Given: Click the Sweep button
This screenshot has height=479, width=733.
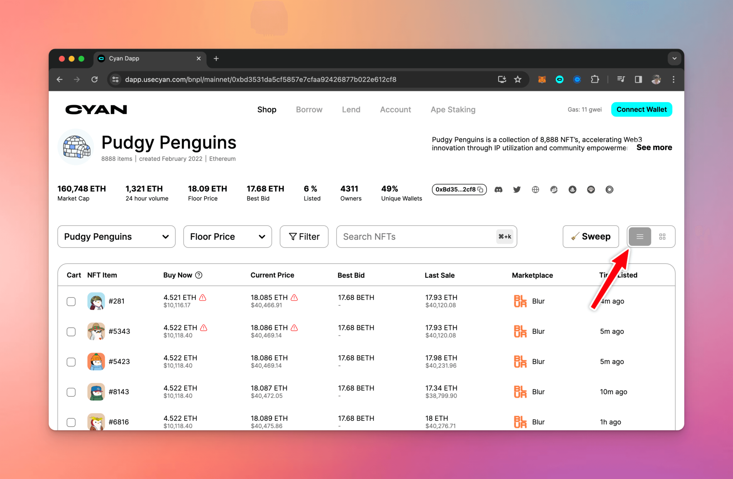Looking at the screenshot, I should click(591, 237).
